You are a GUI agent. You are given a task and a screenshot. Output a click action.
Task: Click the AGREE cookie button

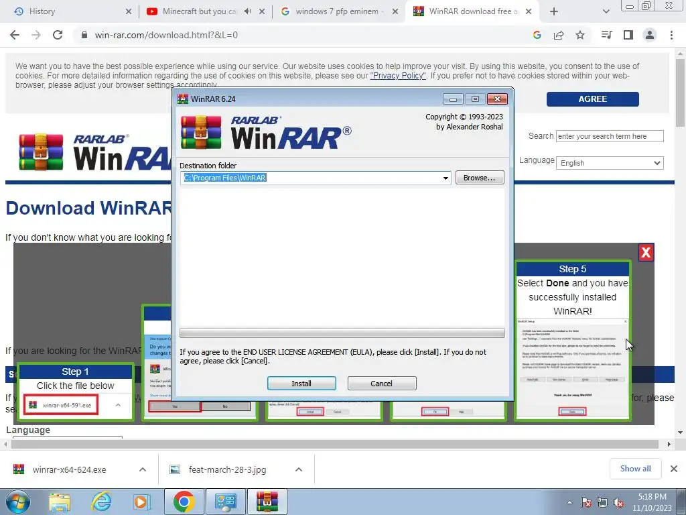pyautogui.click(x=592, y=99)
